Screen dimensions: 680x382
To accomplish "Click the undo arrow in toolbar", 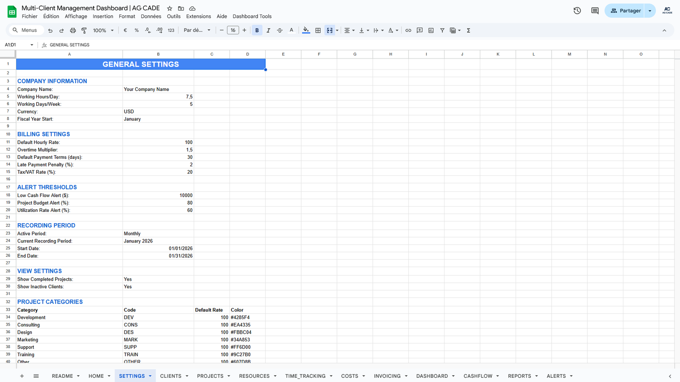I will (x=50, y=31).
